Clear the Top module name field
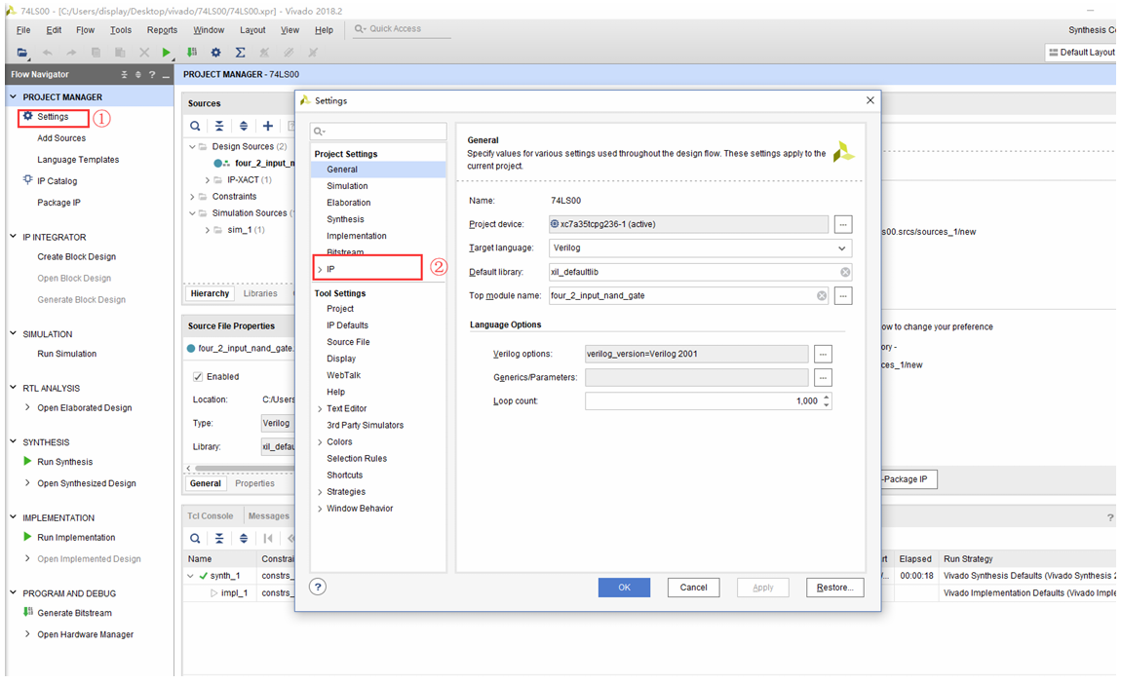The height and width of the screenshot is (684, 1121). pos(822,296)
